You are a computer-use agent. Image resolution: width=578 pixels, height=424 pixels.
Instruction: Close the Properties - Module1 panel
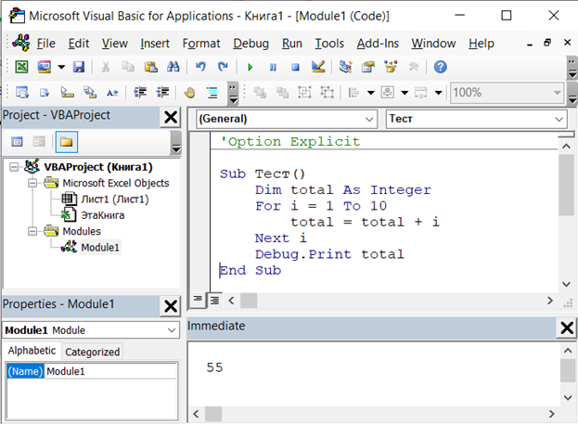pyautogui.click(x=171, y=306)
